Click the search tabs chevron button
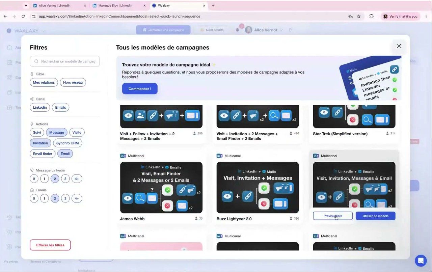This screenshot has height=272, width=432. pyautogui.click(x=26, y=6)
